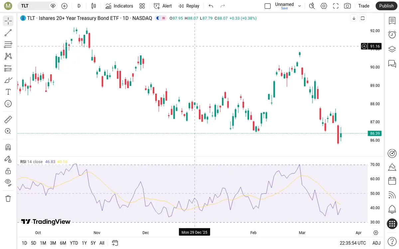The height and width of the screenshot is (249, 399).
Task: Select the 5D date range
Action: coord(34,243)
